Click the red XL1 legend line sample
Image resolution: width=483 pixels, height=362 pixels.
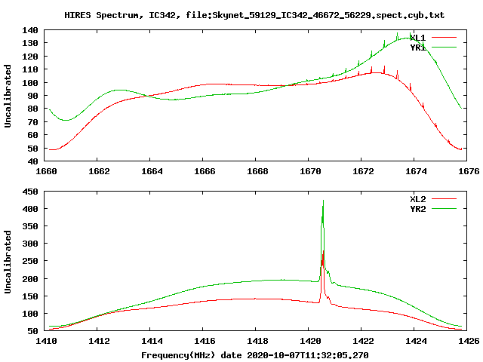tap(444, 38)
